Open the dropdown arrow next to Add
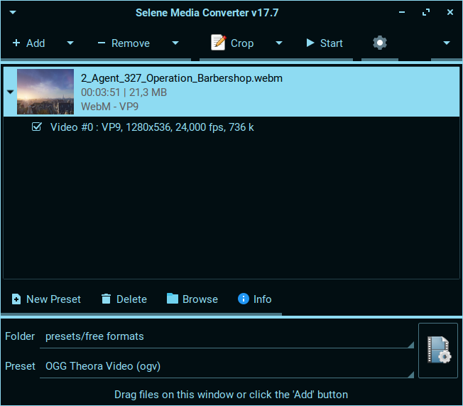Viewport: 463px width, 406px height. [70, 43]
